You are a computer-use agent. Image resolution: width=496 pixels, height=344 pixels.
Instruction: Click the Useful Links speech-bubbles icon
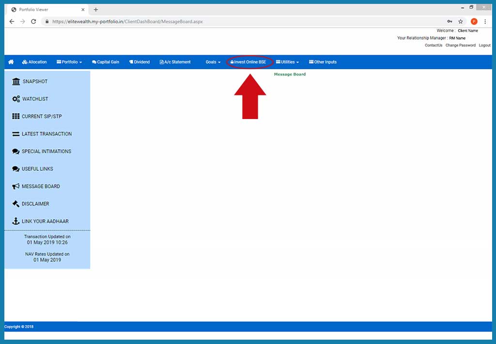[16, 169]
